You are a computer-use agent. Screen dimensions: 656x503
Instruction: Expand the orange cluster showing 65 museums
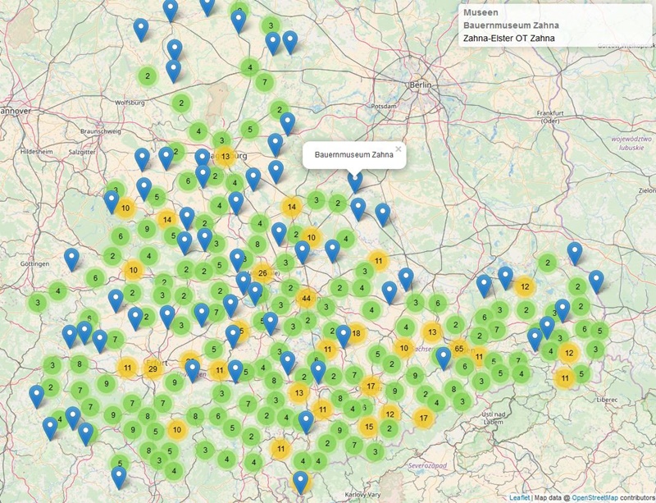click(x=459, y=348)
